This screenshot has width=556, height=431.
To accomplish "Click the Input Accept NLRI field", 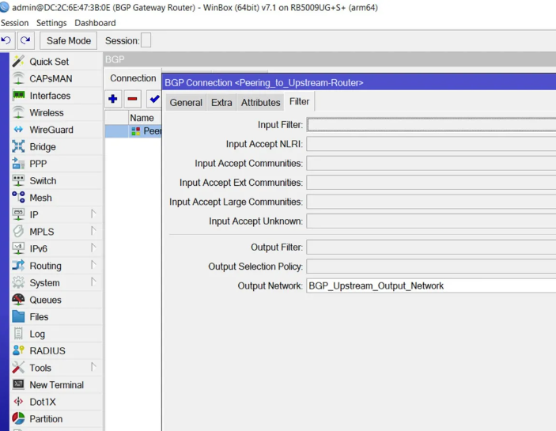I will pyautogui.click(x=431, y=144).
